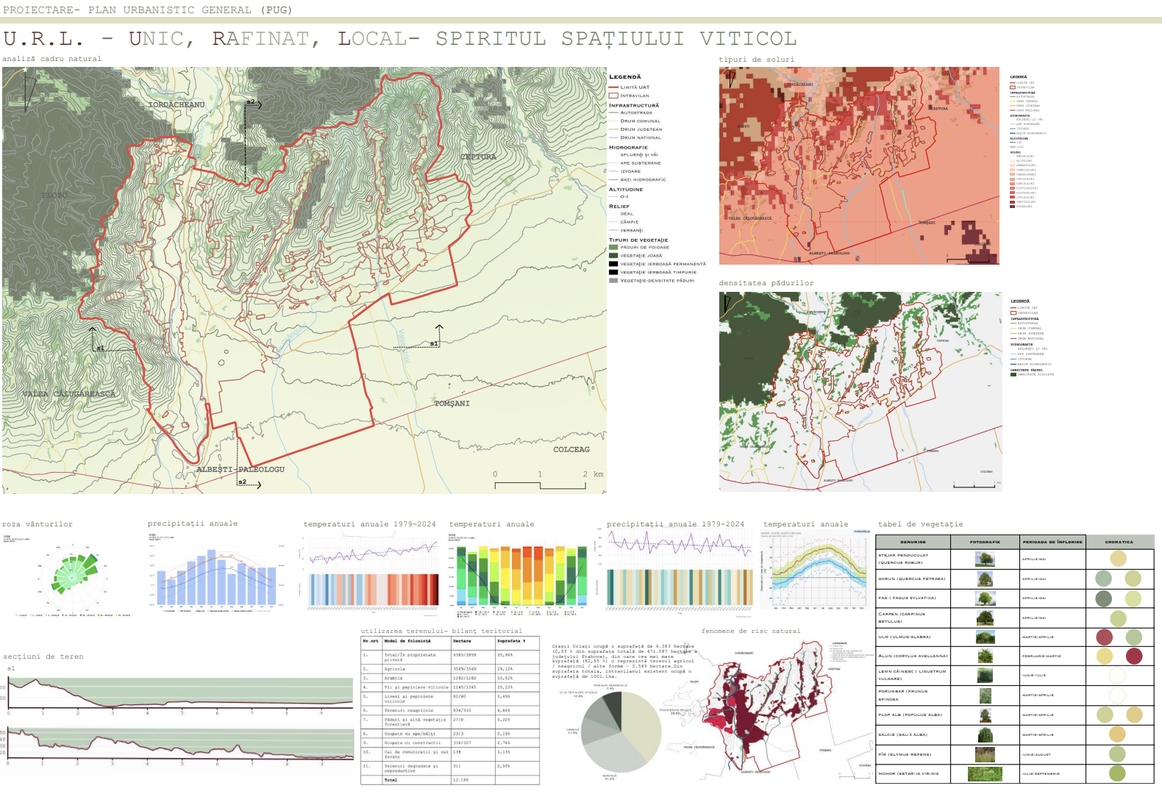Pick the dark red swatch in the Alun row
The image size is (1162, 794).
[1134, 656]
